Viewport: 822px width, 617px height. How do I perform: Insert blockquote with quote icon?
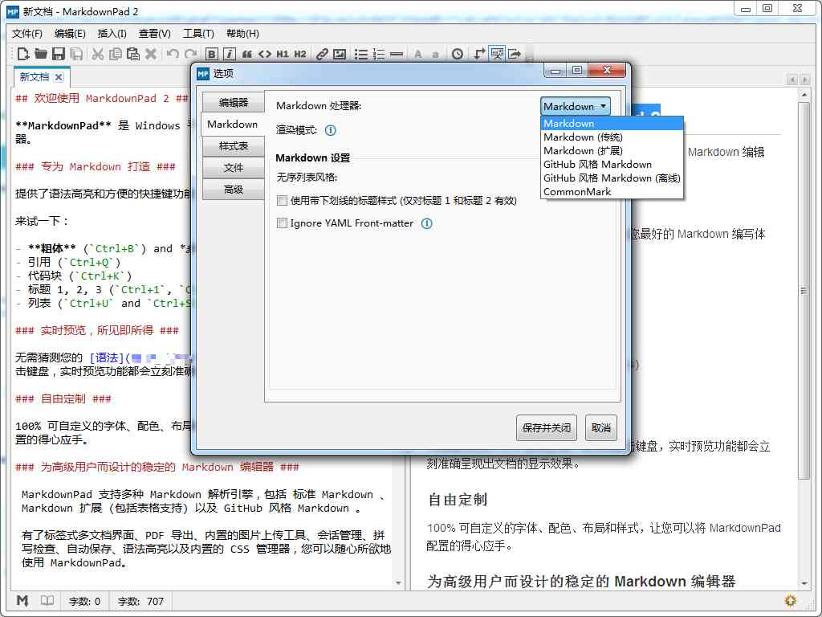pos(247,54)
